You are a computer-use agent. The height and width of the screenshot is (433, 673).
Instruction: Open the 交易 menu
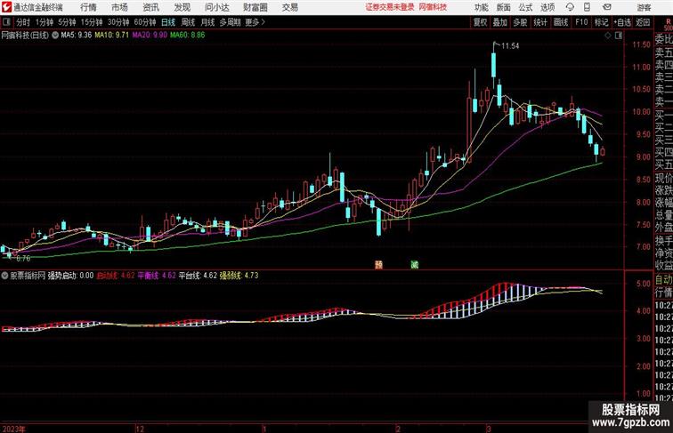pos(289,7)
